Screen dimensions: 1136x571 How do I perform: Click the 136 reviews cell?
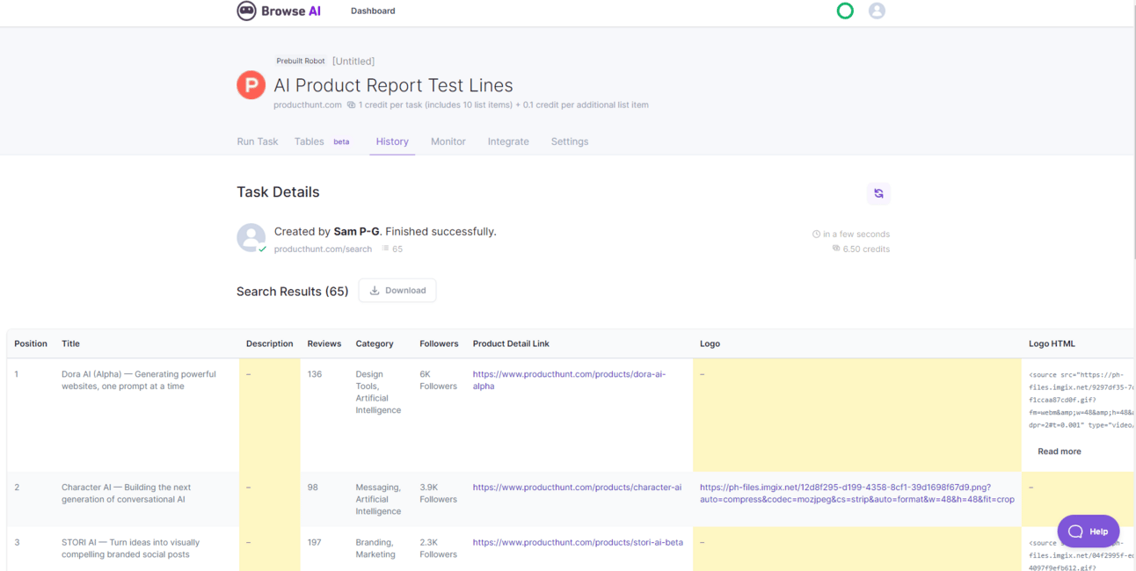point(315,374)
